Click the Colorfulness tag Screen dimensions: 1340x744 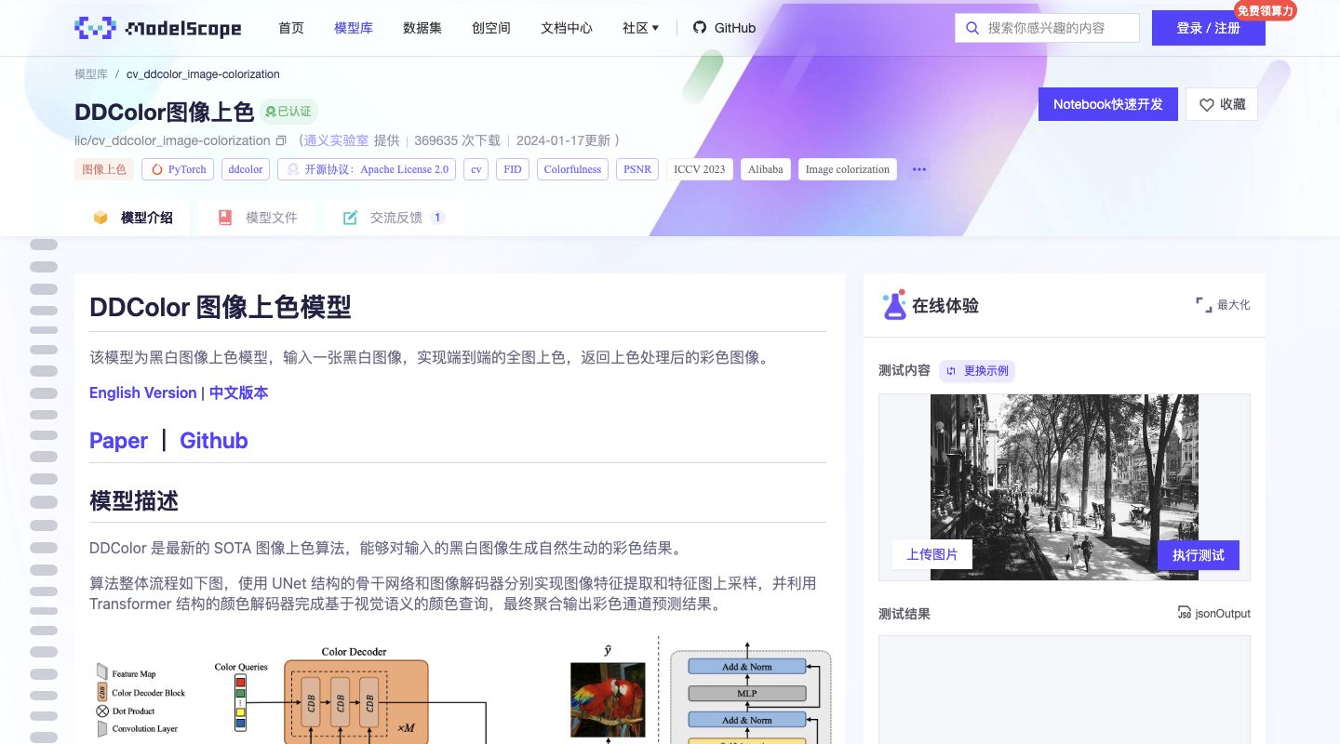coord(572,169)
